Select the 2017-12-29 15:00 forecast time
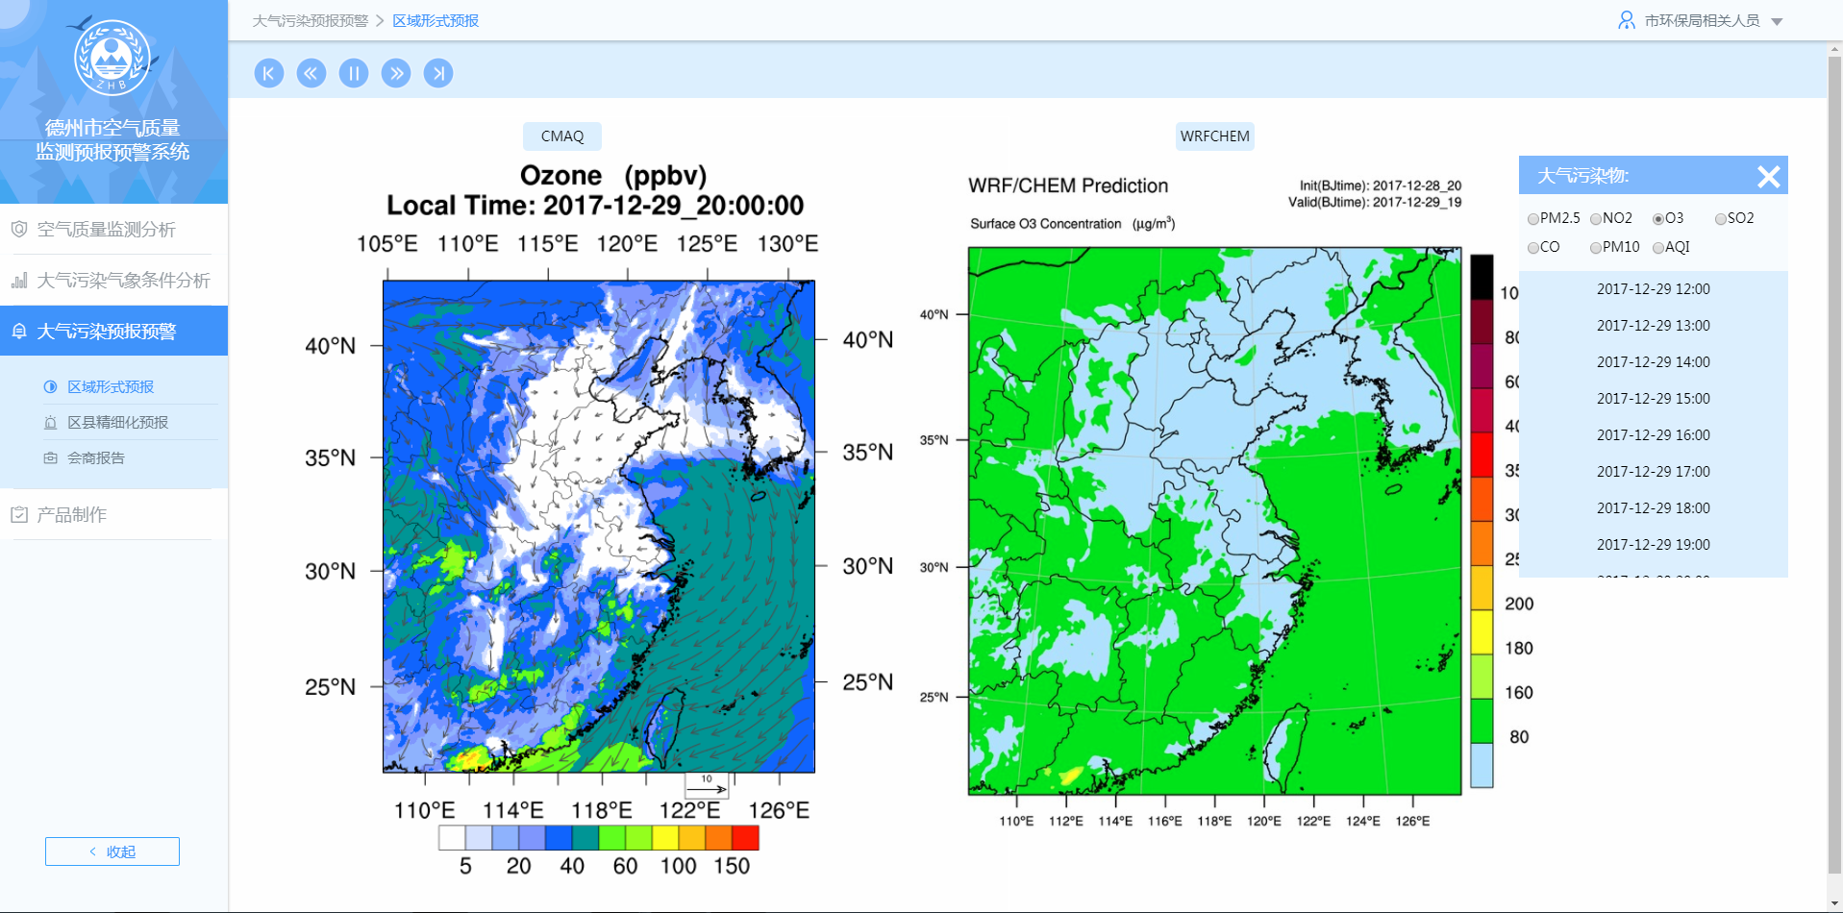Image resolution: width=1843 pixels, height=913 pixels. pos(1653,399)
